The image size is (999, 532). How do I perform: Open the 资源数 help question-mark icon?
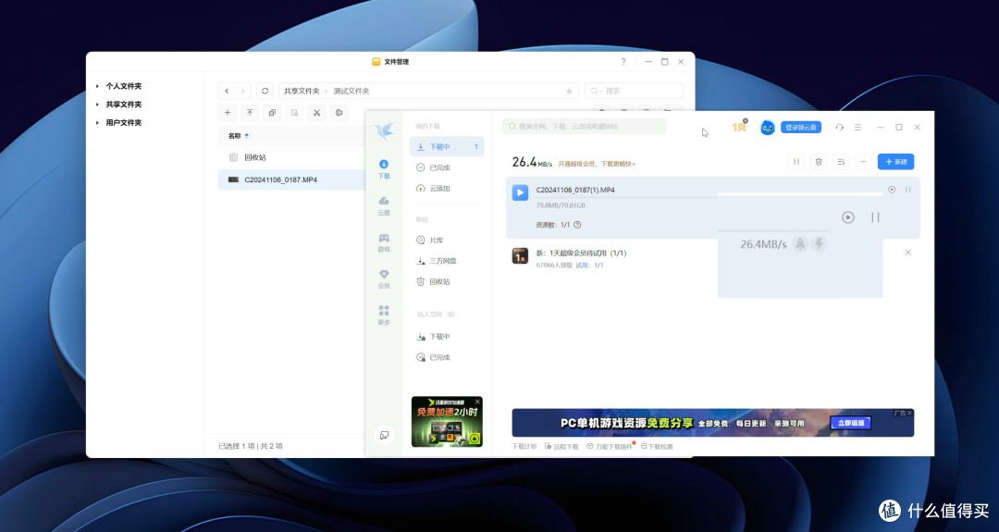577,225
